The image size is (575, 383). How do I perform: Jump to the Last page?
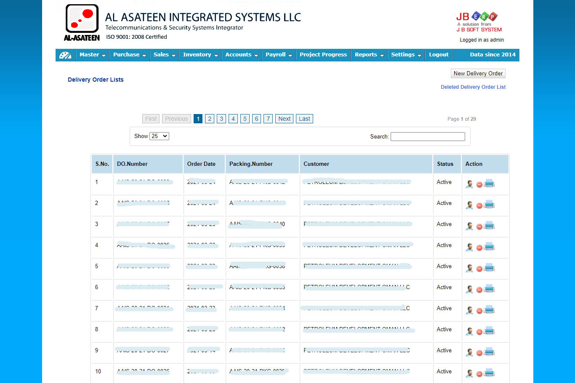(304, 119)
